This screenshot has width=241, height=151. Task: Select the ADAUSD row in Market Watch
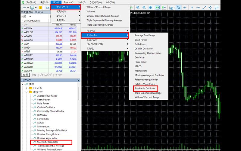pos(49,40)
